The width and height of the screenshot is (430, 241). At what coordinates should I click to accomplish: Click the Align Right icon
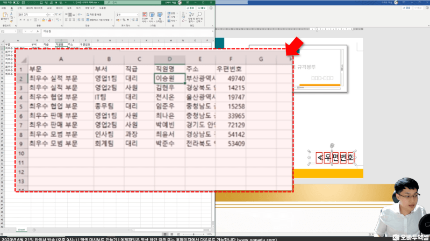74,20
